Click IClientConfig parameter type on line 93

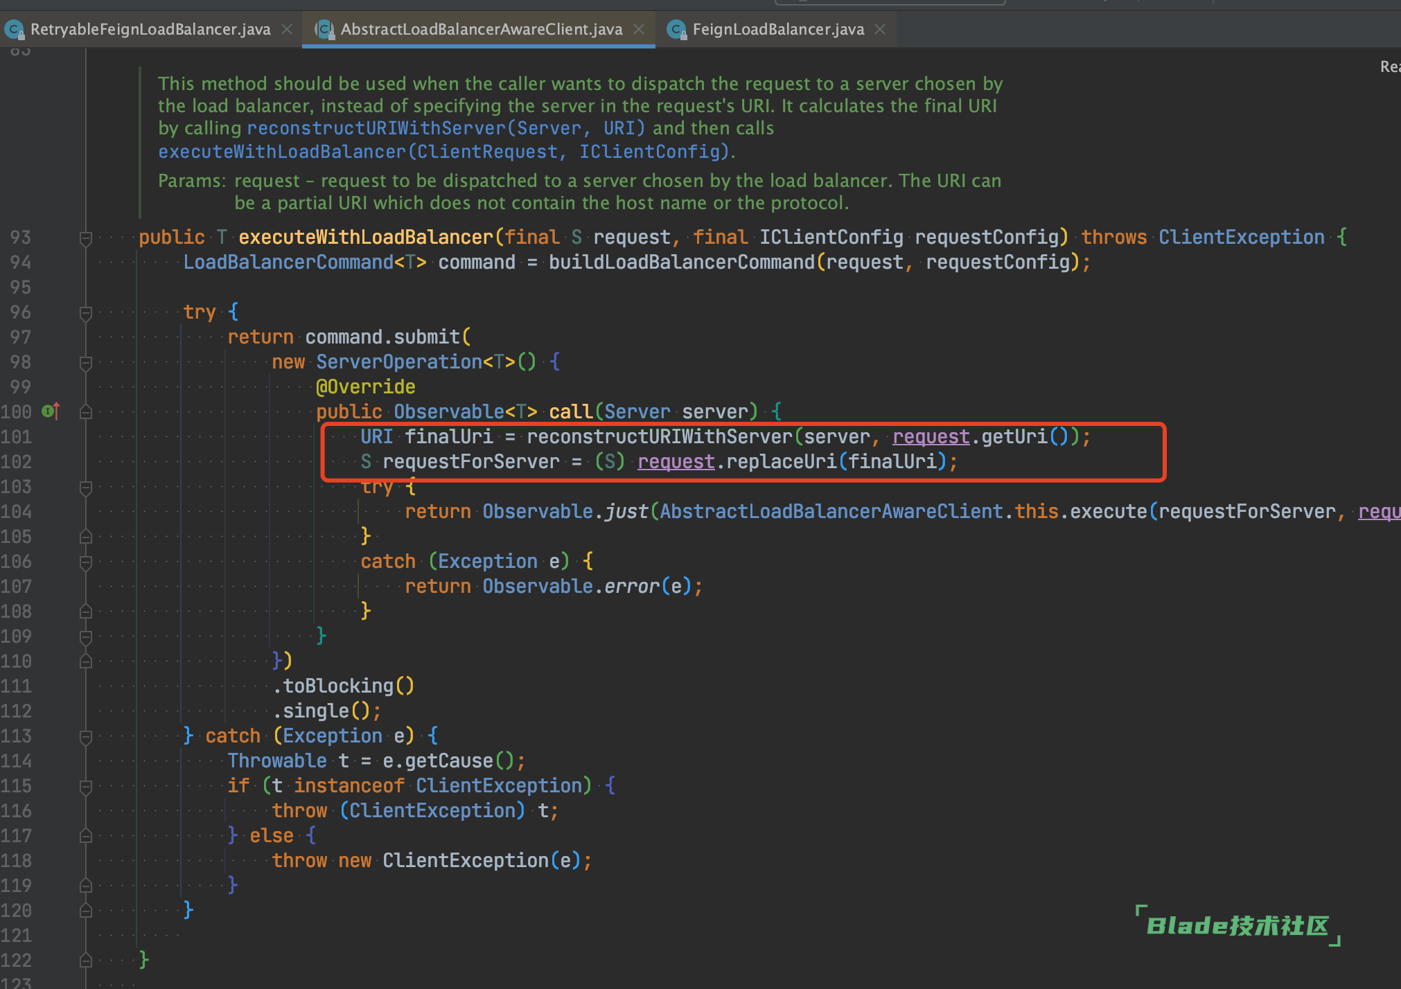pyautogui.click(x=831, y=238)
